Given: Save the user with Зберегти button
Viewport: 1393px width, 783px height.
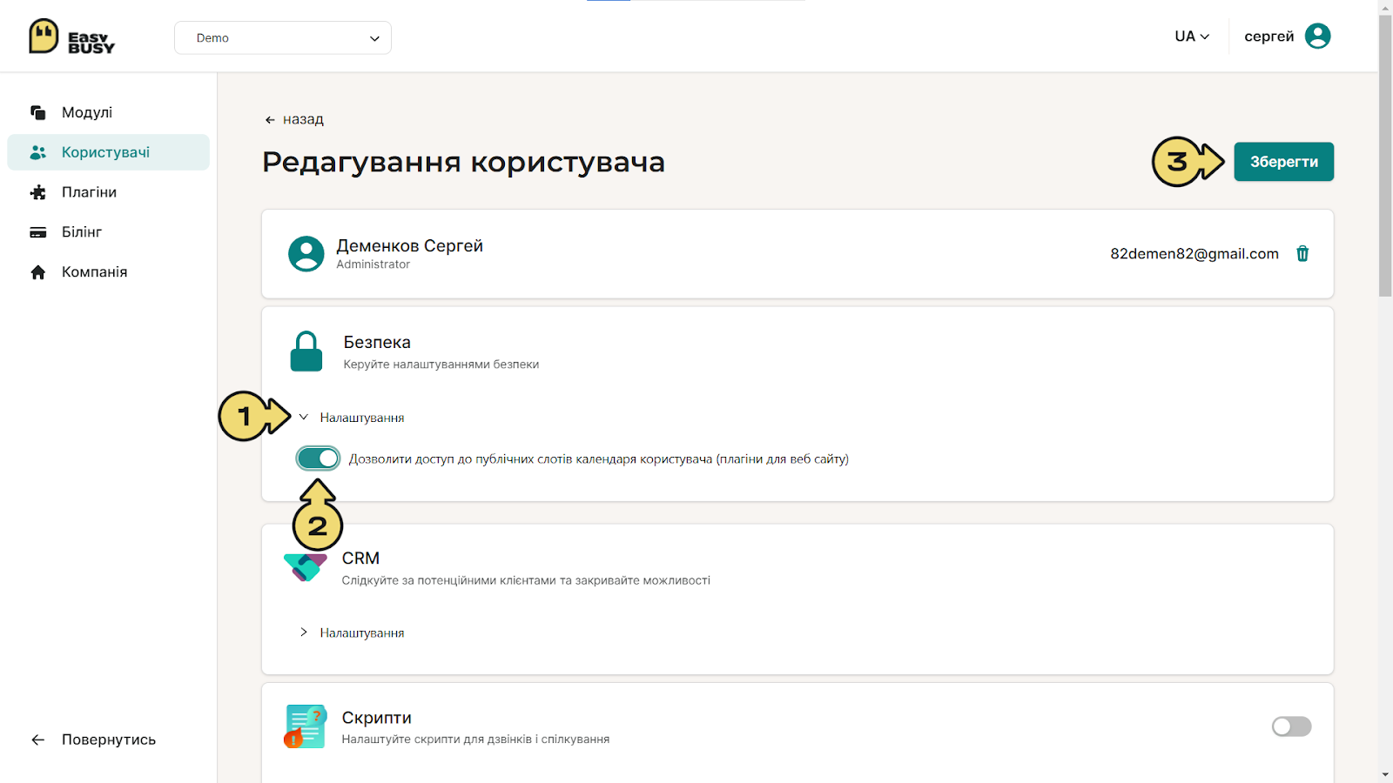Looking at the screenshot, I should coord(1283,162).
